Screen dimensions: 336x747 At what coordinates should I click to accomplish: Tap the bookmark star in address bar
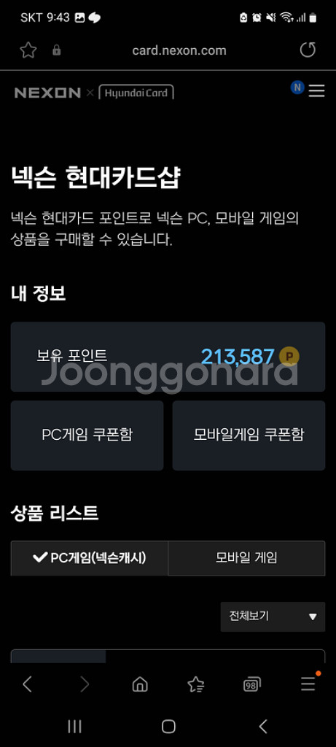(28, 50)
